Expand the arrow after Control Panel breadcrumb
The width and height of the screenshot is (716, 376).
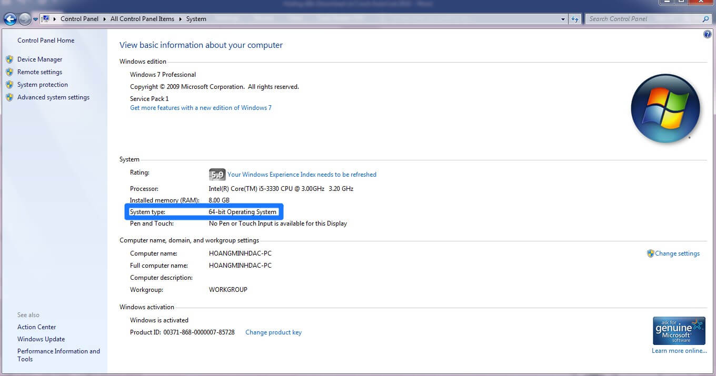pyautogui.click(x=104, y=19)
